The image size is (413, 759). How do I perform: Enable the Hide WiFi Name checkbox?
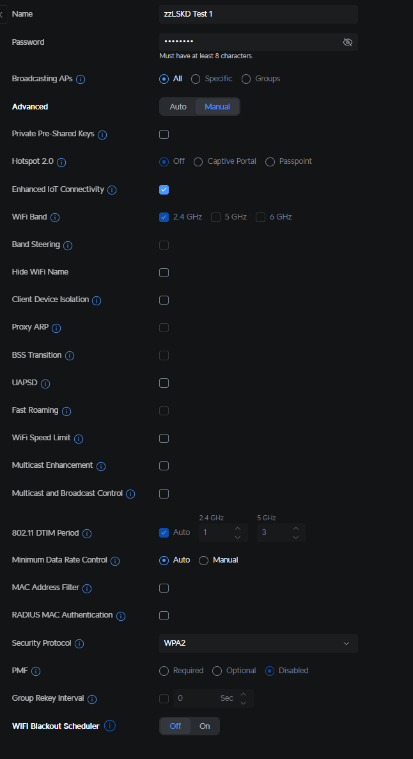coord(164,273)
